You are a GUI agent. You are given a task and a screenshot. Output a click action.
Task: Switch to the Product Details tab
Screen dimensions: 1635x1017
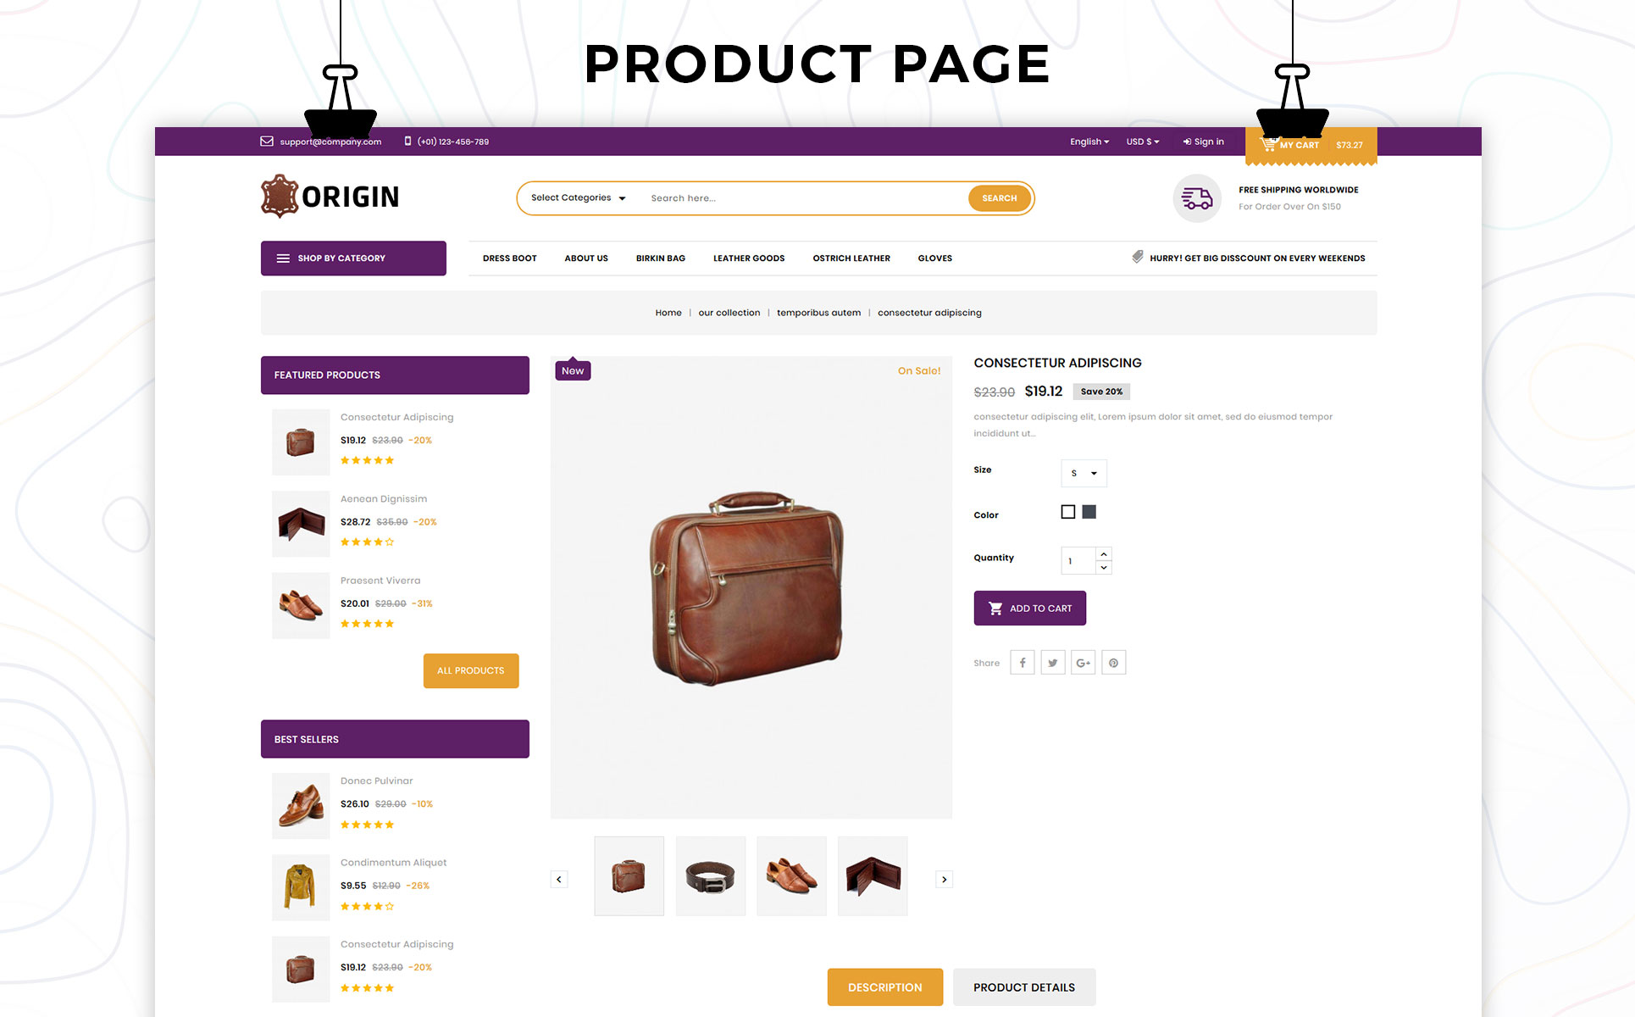(1024, 987)
